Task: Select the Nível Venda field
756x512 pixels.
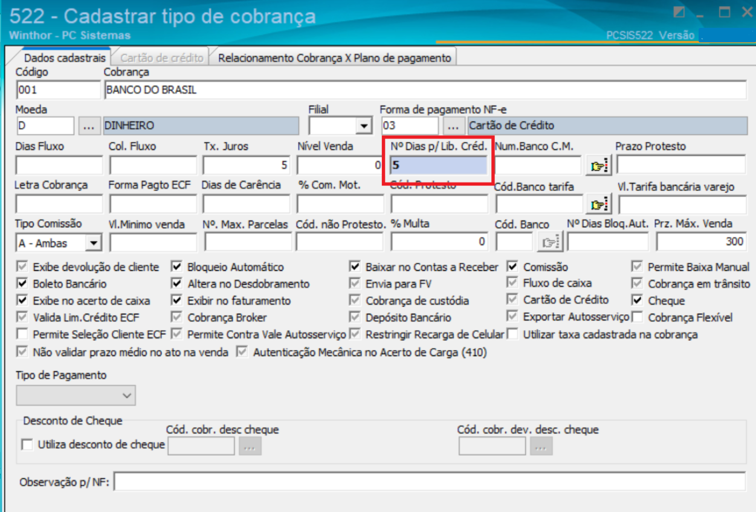Action: (x=340, y=165)
